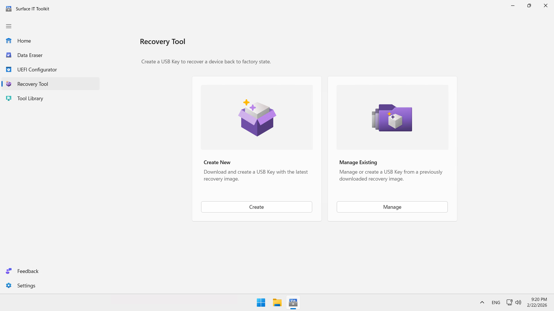
Task: Click the Feedback people icon
Action: pyautogui.click(x=9, y=271)
